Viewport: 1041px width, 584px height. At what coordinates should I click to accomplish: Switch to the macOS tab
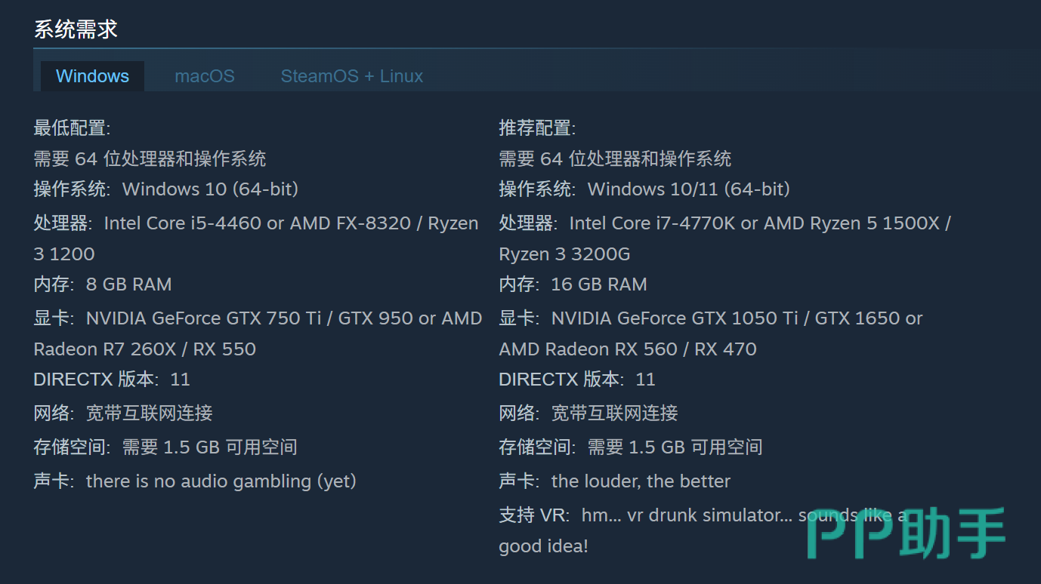pyautogui.click(x=205, y=76)
